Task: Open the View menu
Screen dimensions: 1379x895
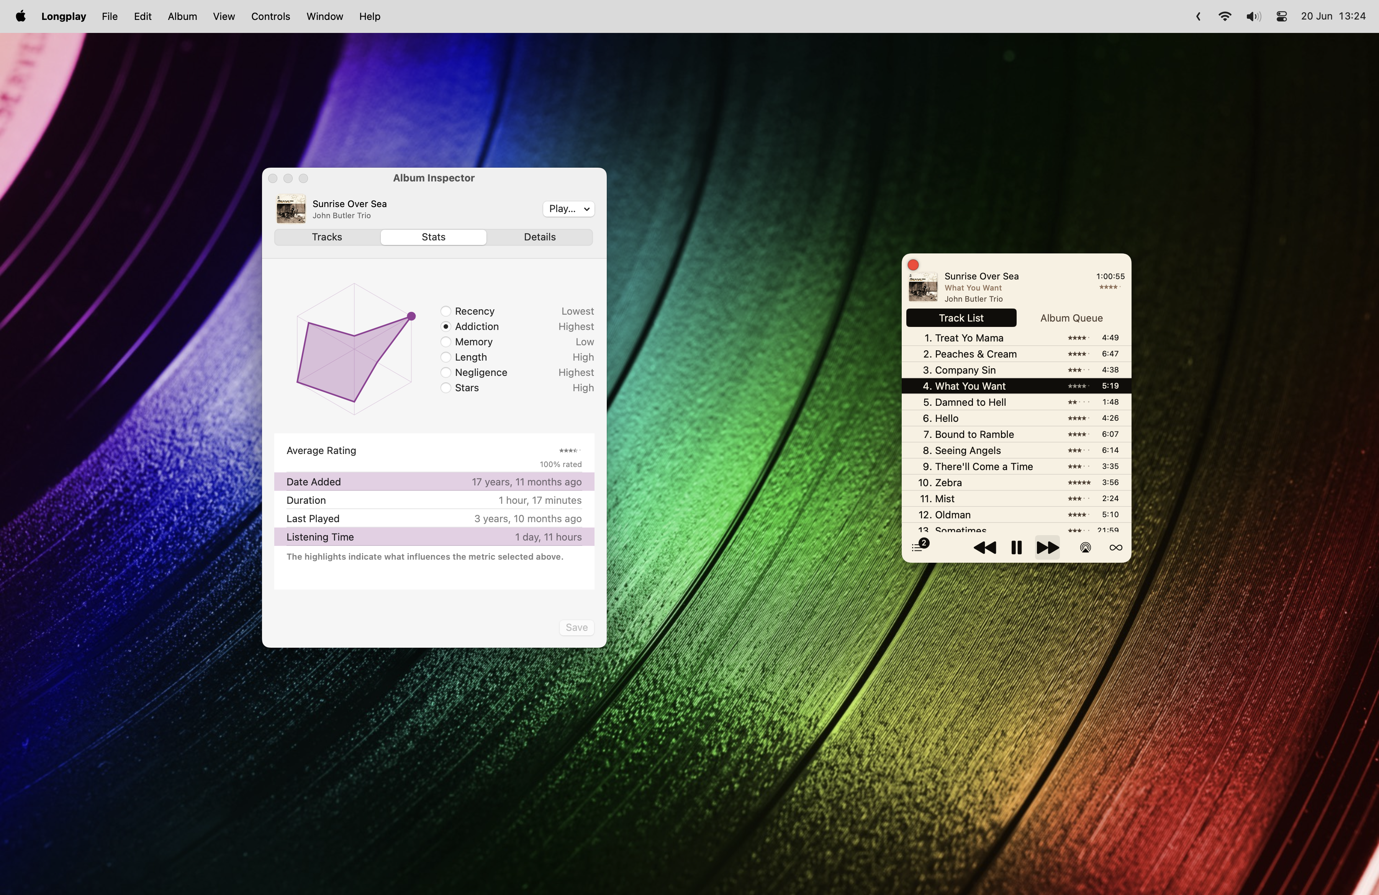Action: [x=224, y=16]
